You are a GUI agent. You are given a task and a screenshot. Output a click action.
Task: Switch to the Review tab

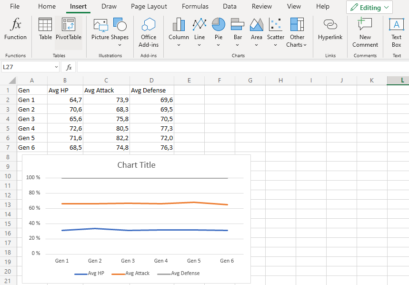click(261, 6)
